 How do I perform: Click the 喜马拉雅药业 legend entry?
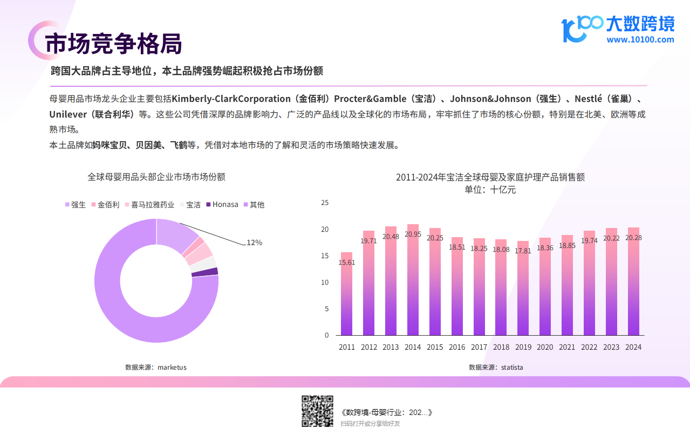pos(153,205)
